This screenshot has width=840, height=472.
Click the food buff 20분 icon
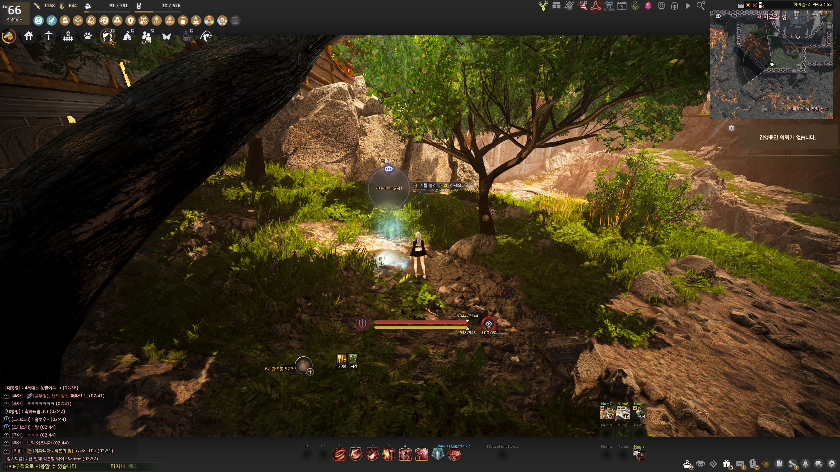pyautogui.click(x=342, y=358)
